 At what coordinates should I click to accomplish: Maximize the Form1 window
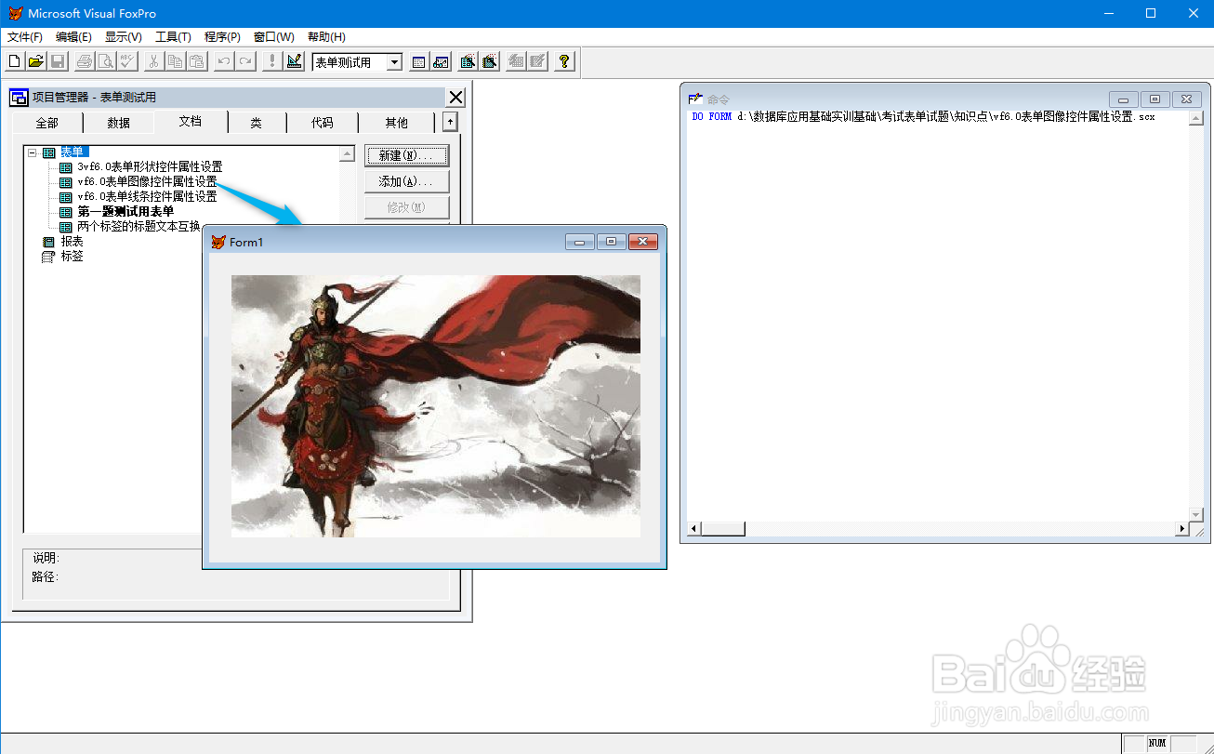click(611, 242)
